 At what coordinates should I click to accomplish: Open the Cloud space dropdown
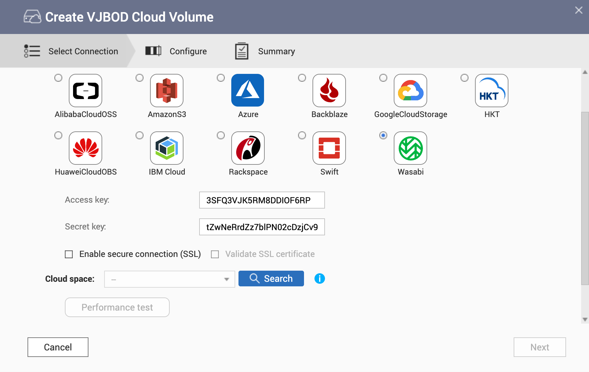[170, 279]
